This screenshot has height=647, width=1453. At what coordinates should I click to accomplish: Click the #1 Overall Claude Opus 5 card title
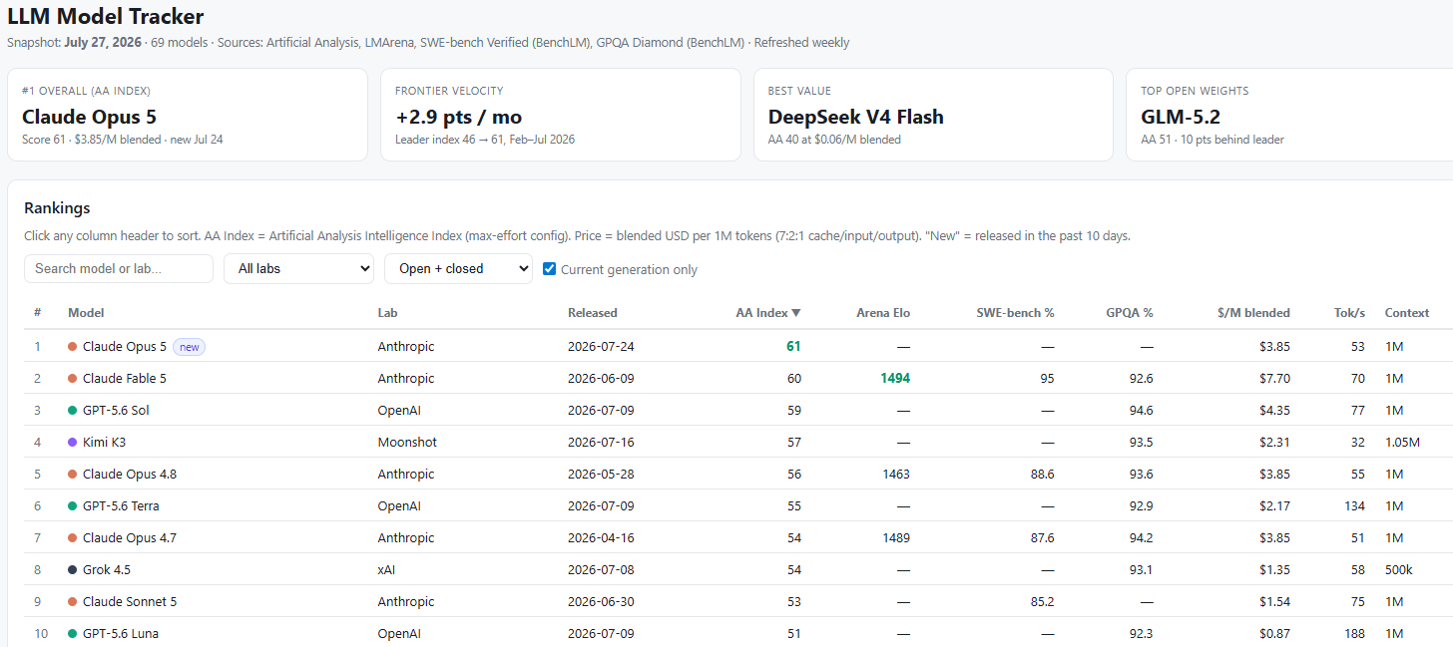(x=89, y=117)
